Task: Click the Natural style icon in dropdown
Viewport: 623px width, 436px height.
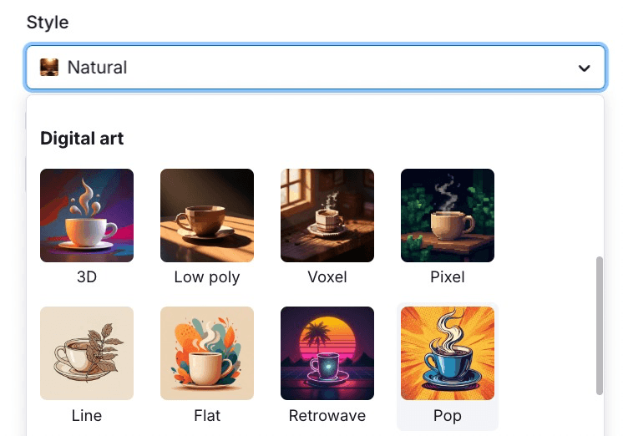Action: point(49,68)
